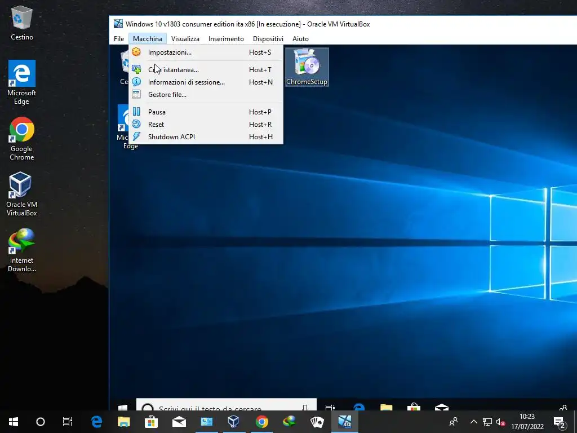The height and width of the screenshot is (433, 577).
Task: Click the snapshot camera icon beside istantanea
Action: [136, 69]
